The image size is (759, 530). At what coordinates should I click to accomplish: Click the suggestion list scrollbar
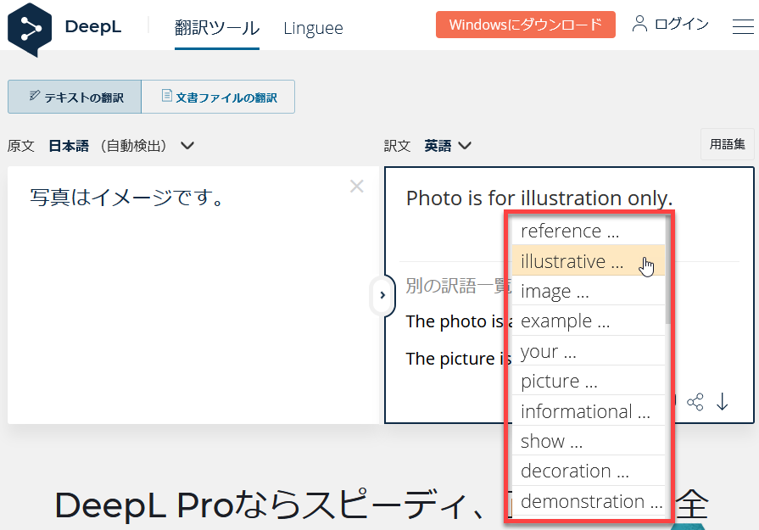tap(668, 271)
